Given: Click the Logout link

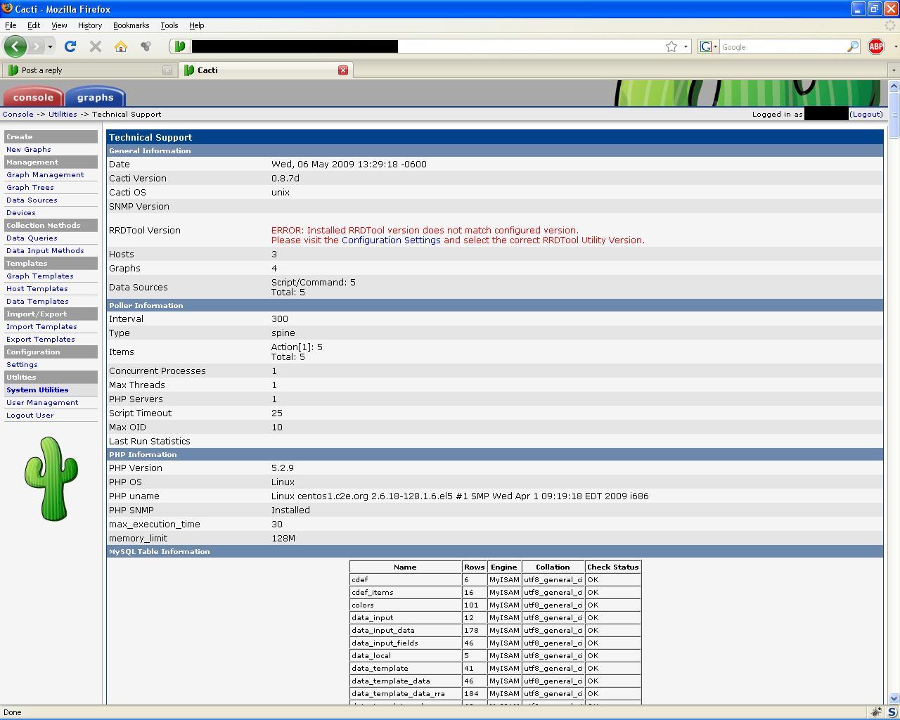Looking at the screenshot, I should click(866, 114).
